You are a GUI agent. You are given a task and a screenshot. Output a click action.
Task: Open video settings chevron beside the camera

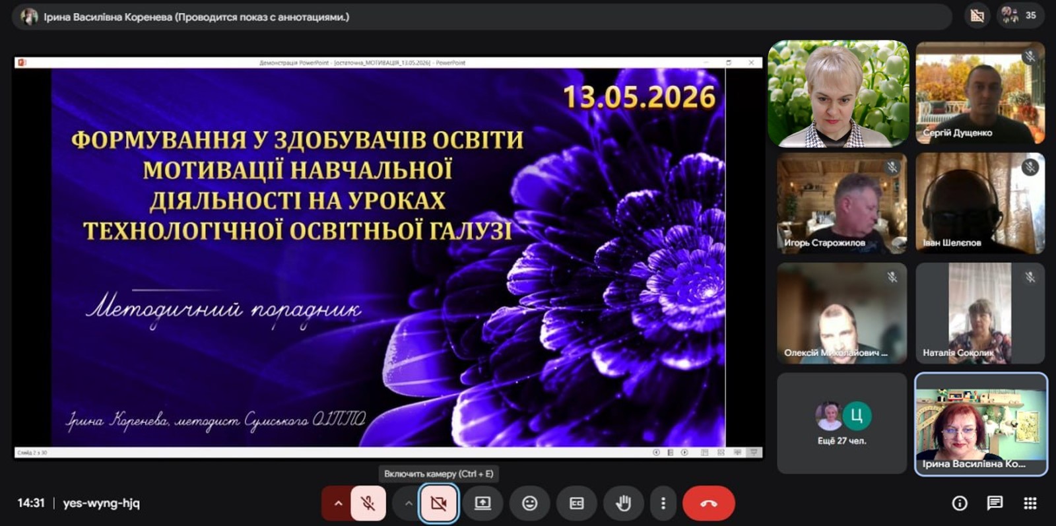(408, 504)
